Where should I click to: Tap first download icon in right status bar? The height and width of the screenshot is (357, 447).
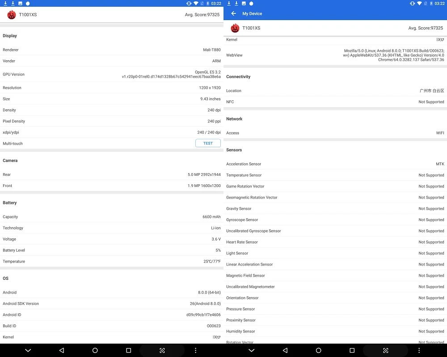click(x=229, y=4)
